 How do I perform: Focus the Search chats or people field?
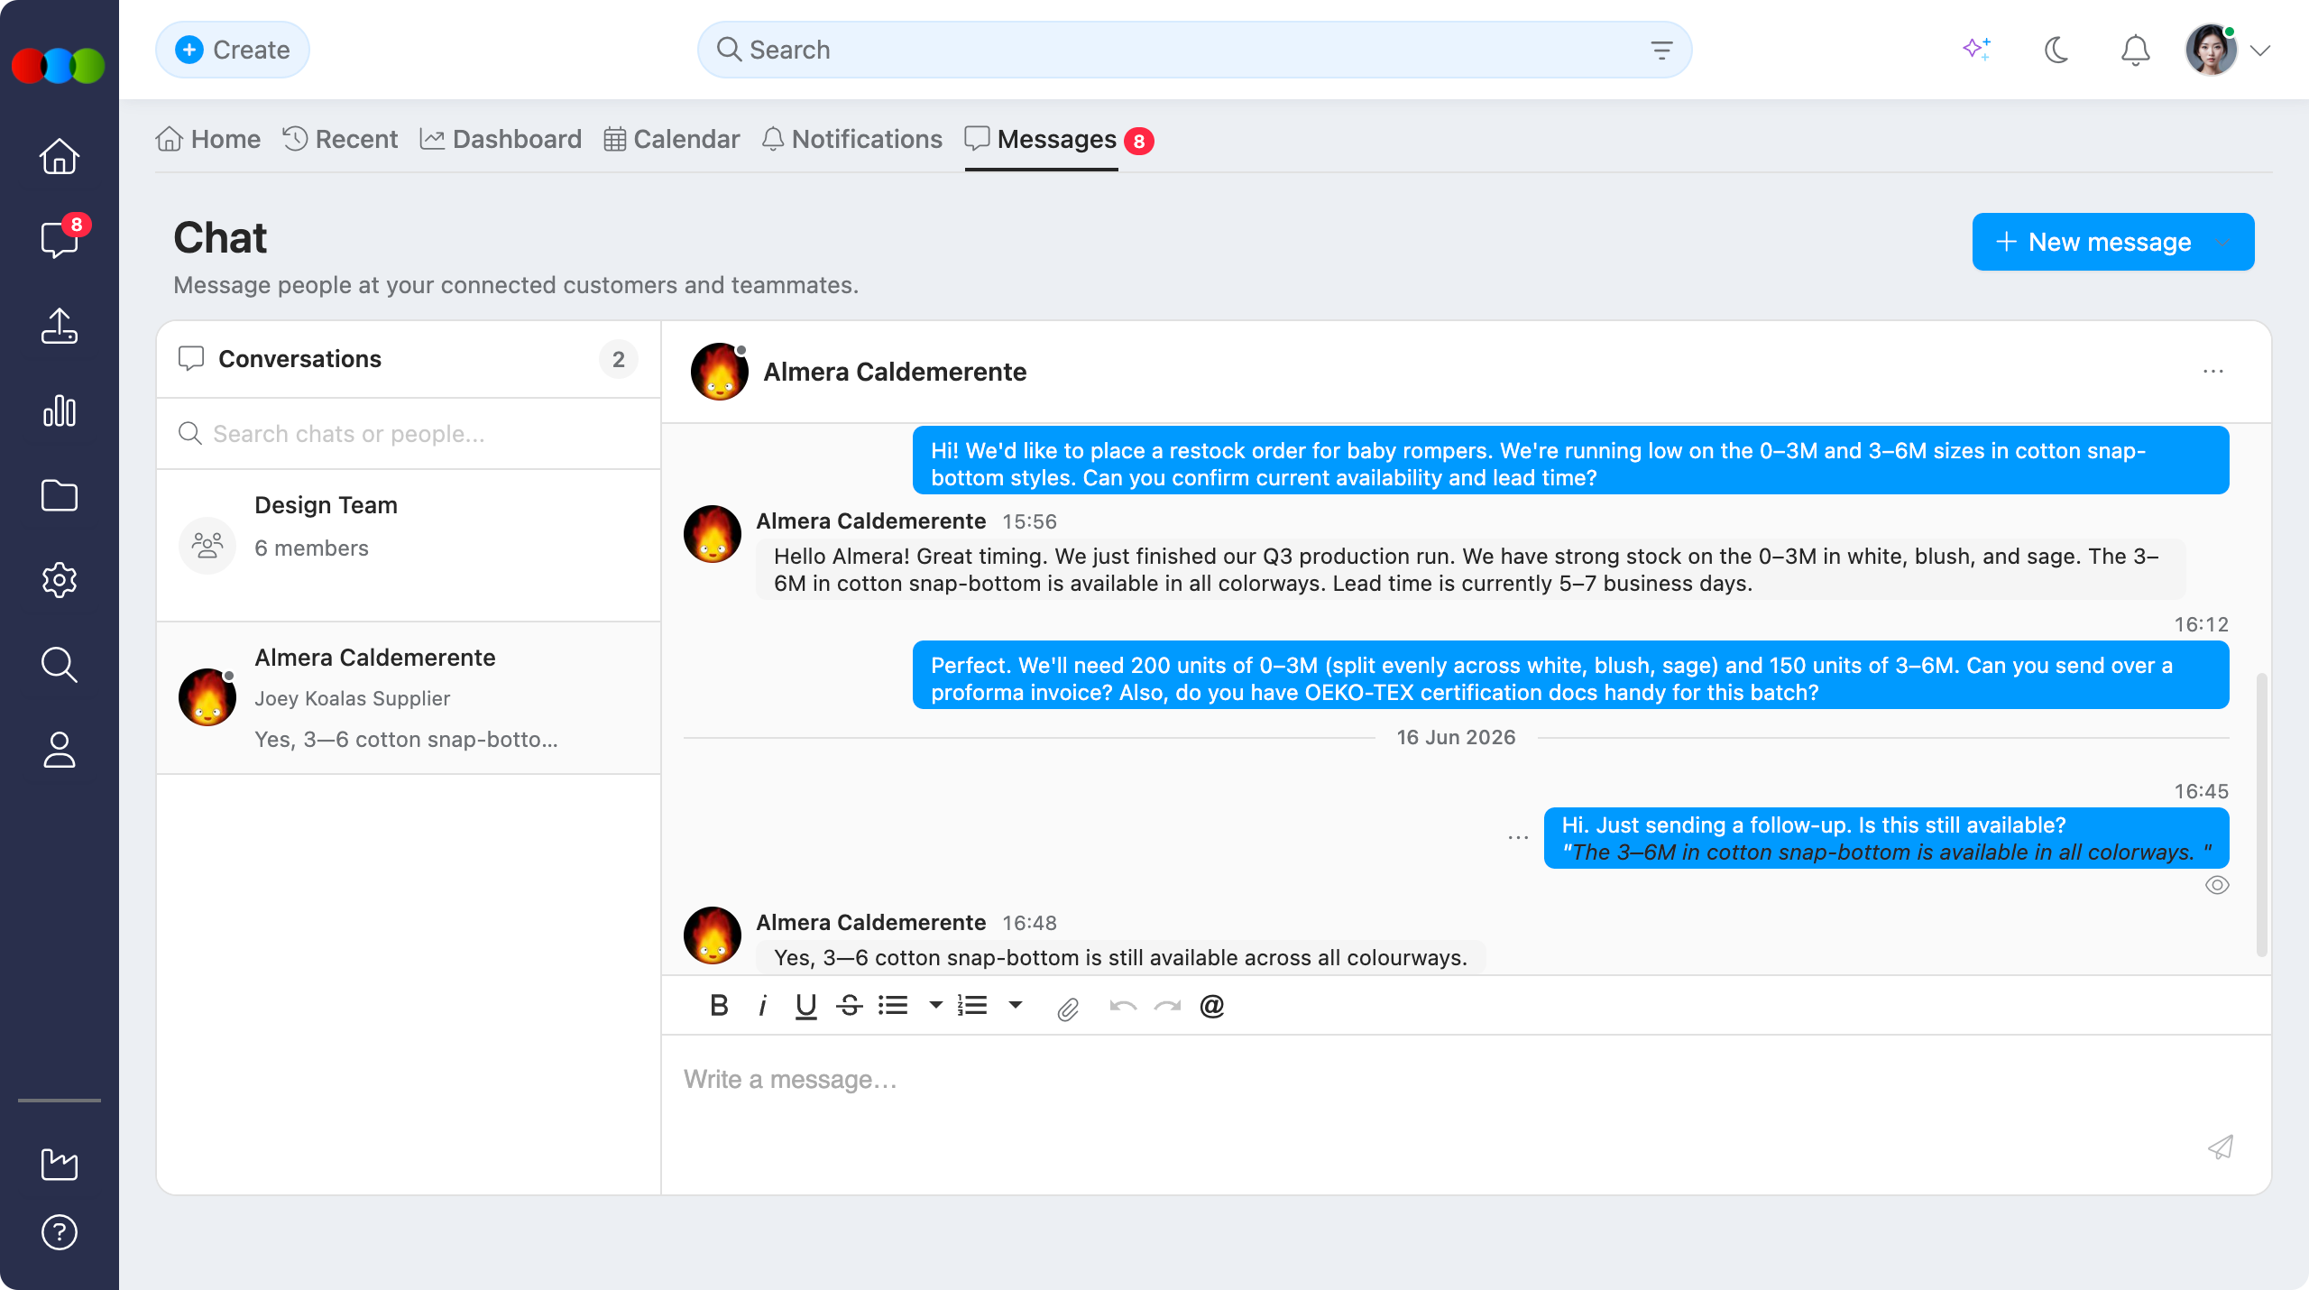(x=409, y=434)
